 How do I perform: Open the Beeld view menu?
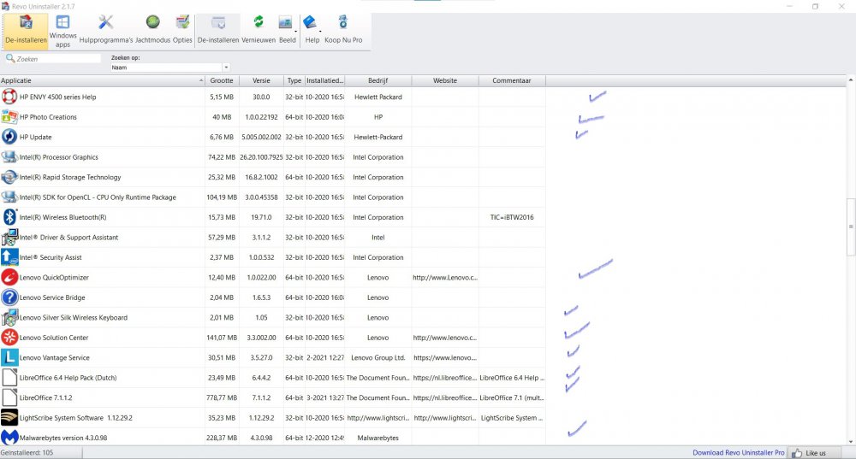point(287,31)
